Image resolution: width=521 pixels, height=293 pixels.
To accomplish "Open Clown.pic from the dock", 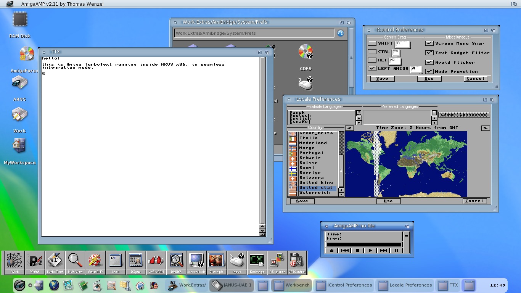I will pos(217,262).
